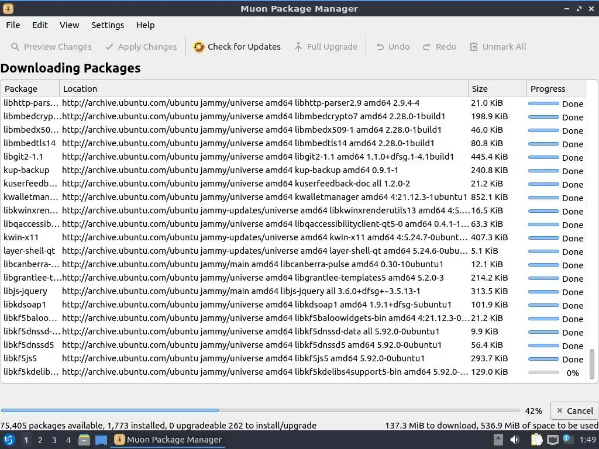The width and height of the screenshot is (599, 449).
Task: Open the clipboard manager tray icon
Action: [x=537, y=440]
